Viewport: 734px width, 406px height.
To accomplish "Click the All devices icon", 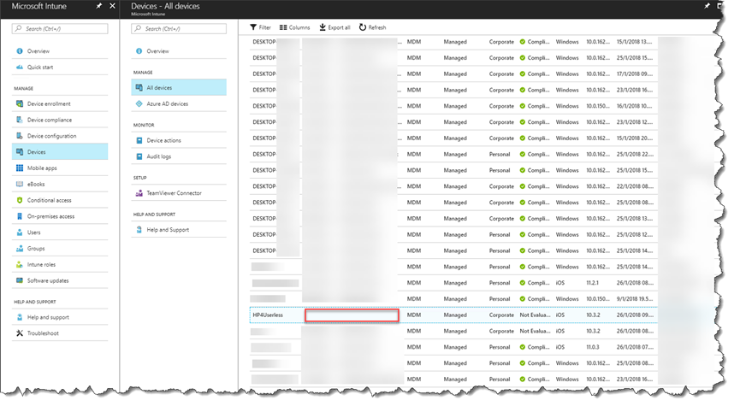I will [x=139, y=87].
